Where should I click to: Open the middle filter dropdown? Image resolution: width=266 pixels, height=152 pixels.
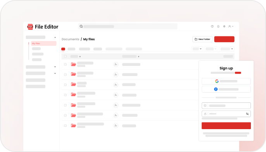211,49
